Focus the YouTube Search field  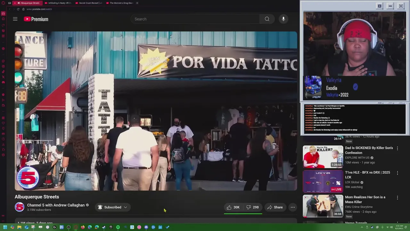[x=195, y=19]
